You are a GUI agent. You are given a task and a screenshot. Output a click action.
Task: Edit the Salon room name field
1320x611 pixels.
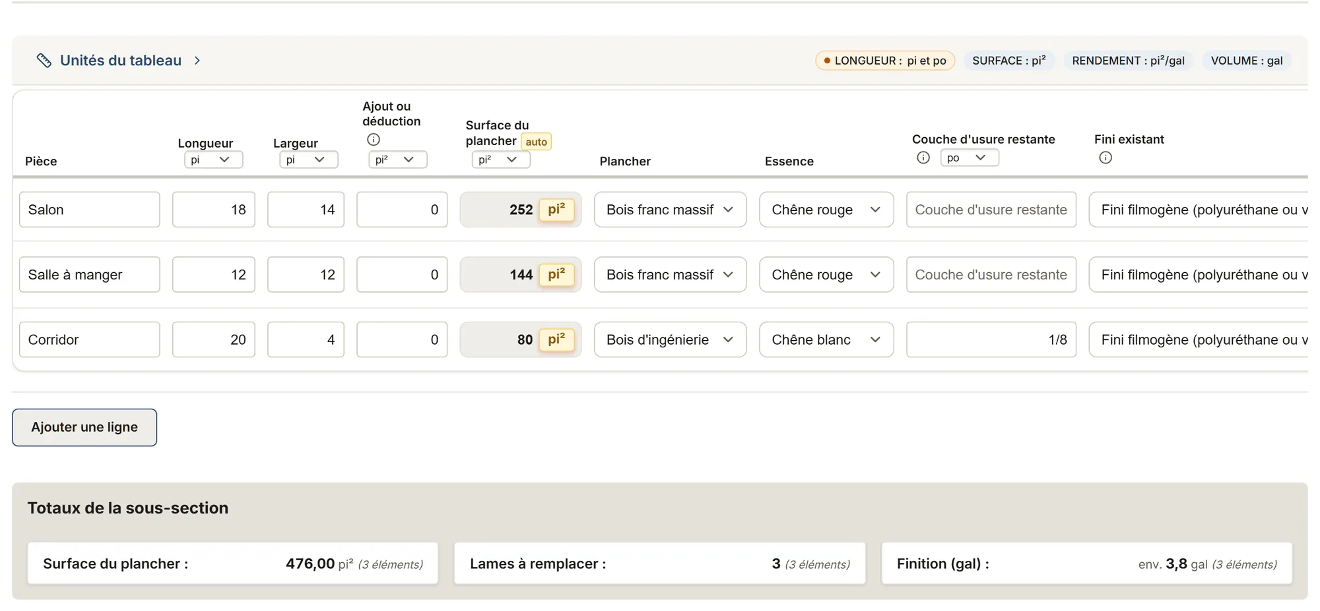[90, 210]
